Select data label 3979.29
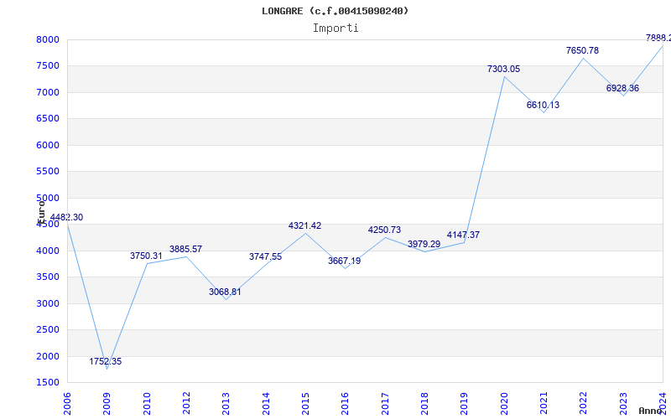 pos(424,244)
